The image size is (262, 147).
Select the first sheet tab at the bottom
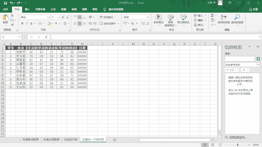click(x=30, y=140)
